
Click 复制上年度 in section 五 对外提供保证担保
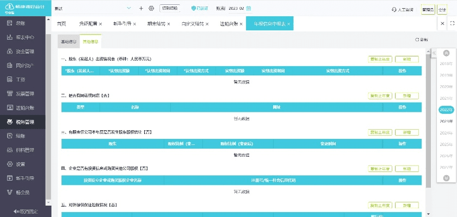380,205
